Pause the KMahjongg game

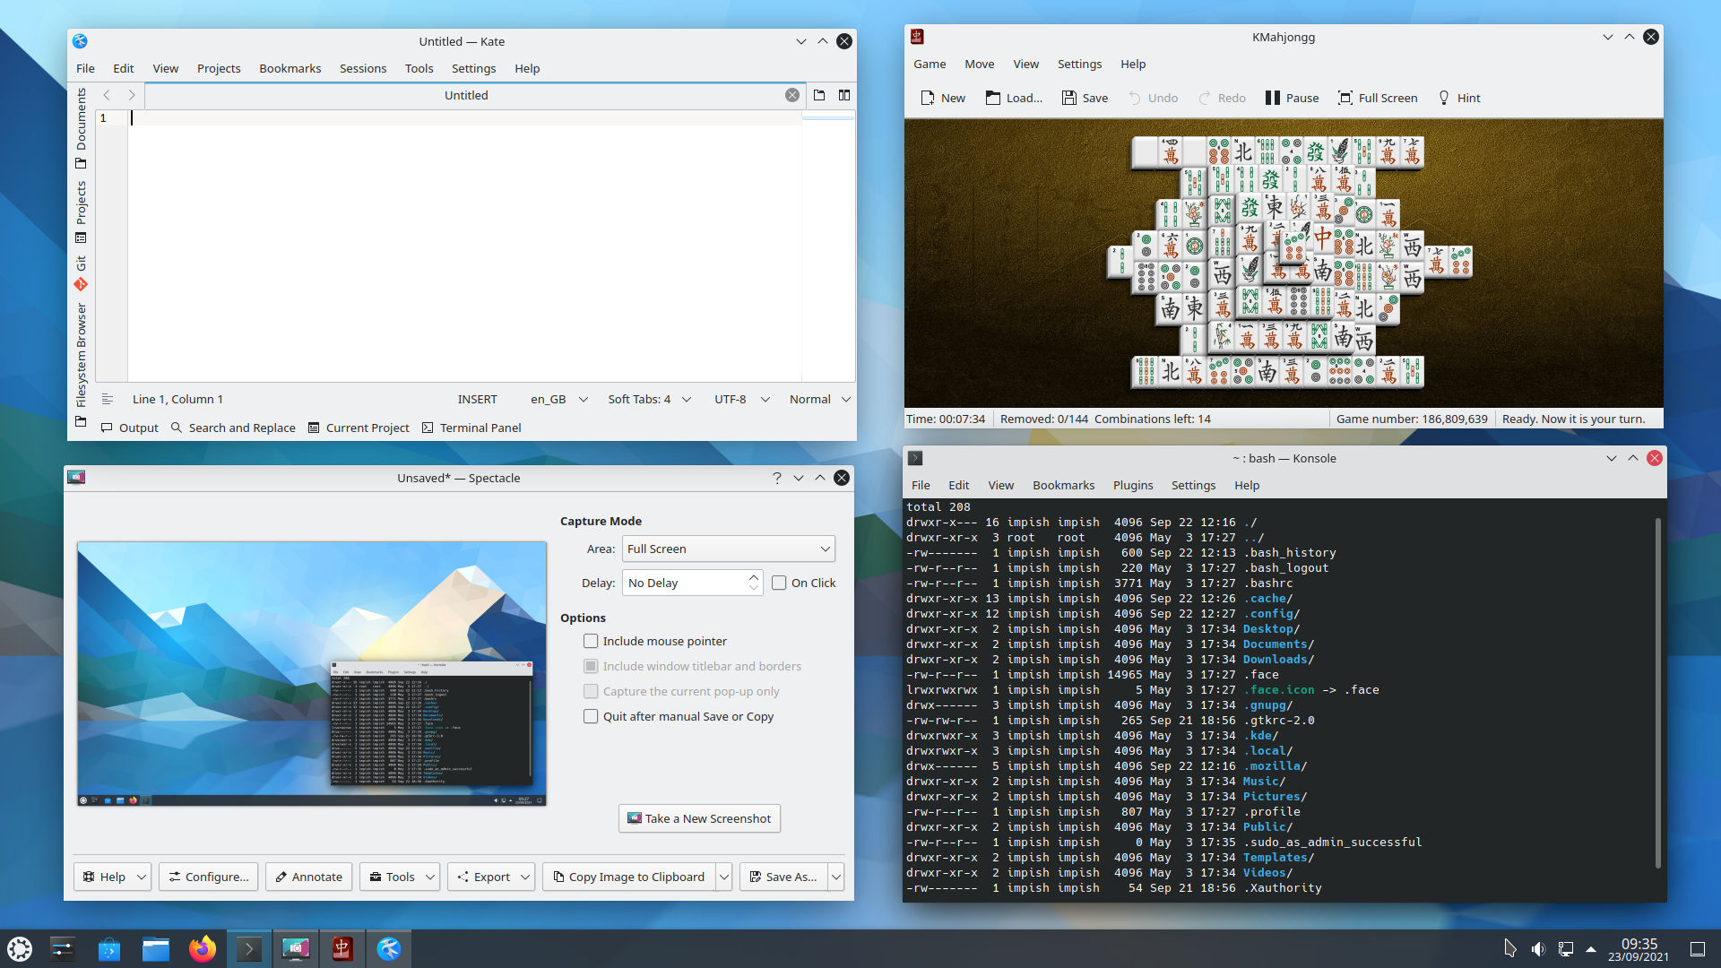[1292, 98]
